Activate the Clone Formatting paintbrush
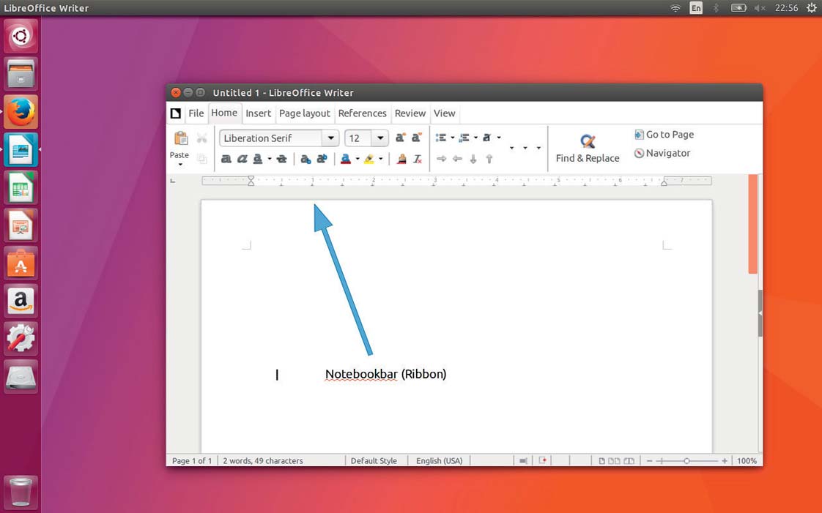This screenshot has width=822, height=513. [401, 159]
